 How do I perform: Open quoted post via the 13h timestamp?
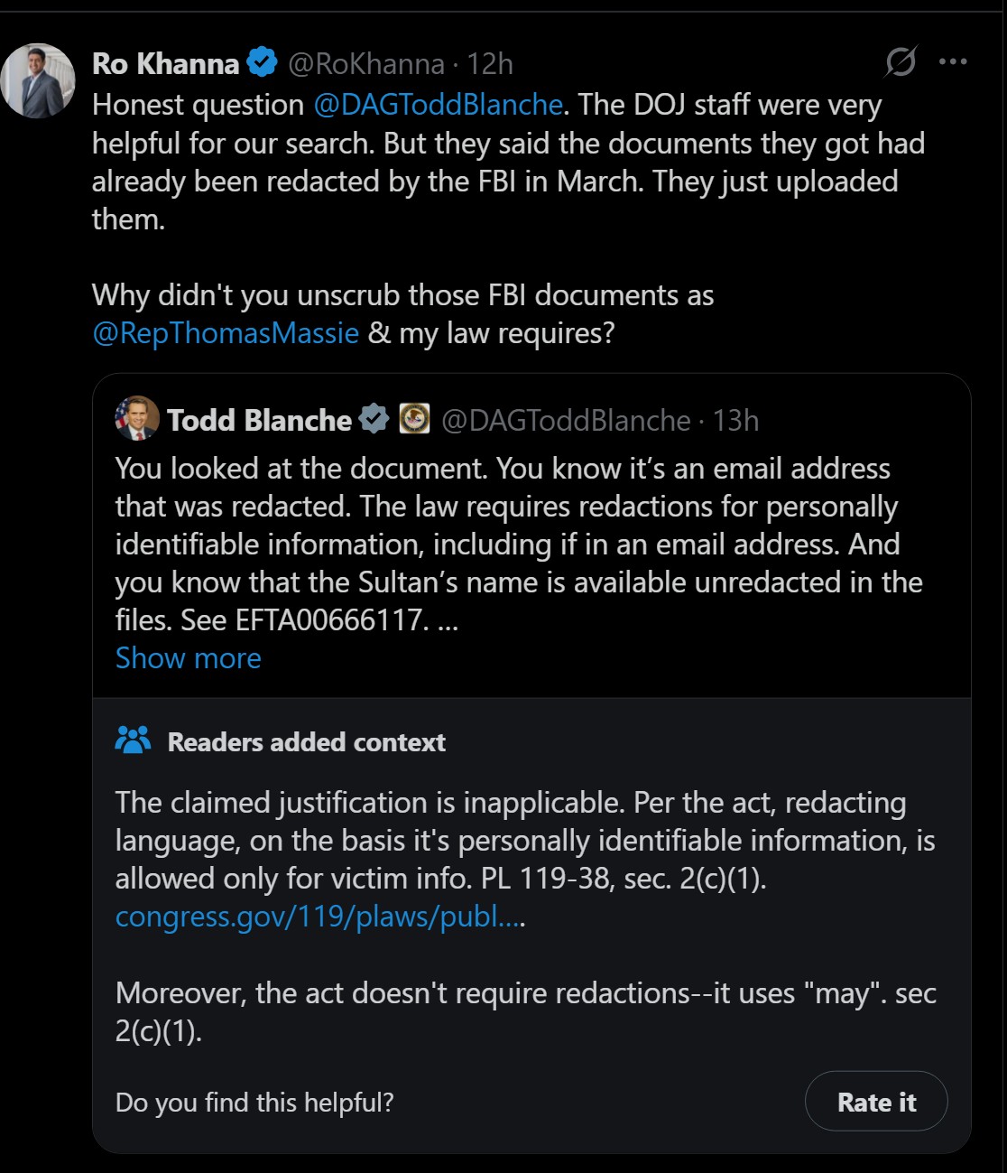[735, 420]
